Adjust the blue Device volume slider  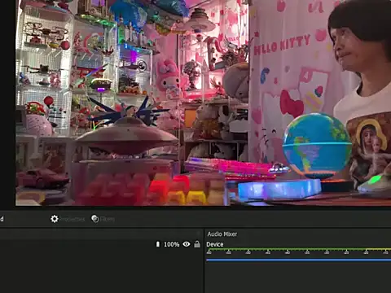pyautogui.click(x=298, y=260)
